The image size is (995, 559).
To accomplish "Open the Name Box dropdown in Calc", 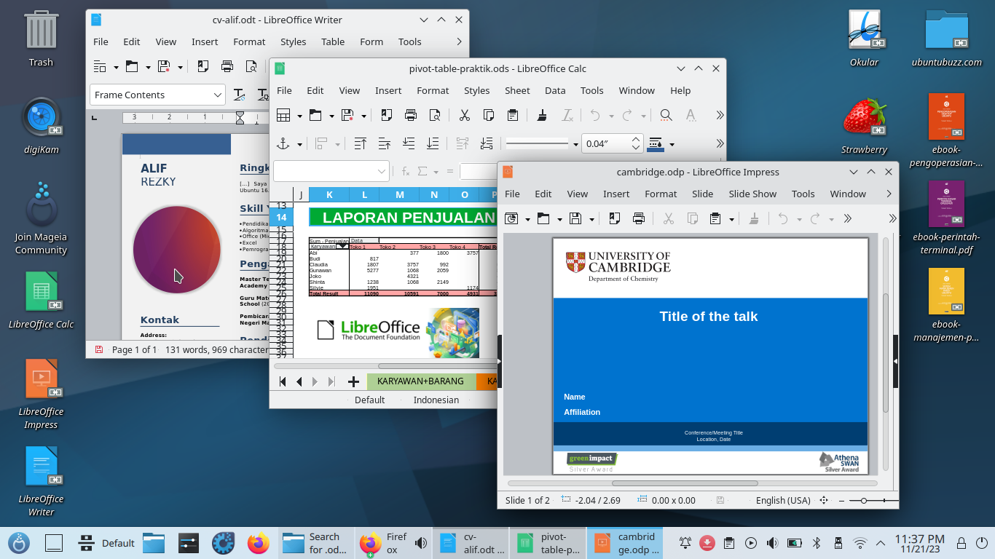I will click(382, 172).
